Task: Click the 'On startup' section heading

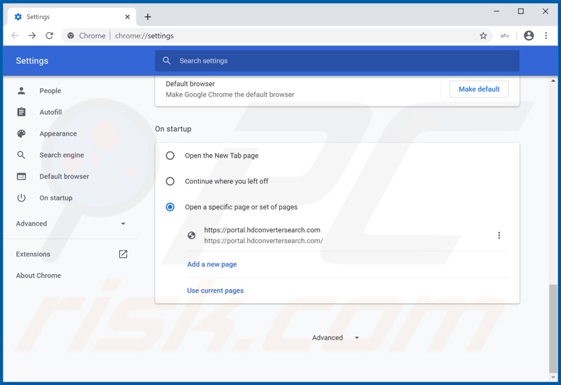Action: [x=173, y=129]
